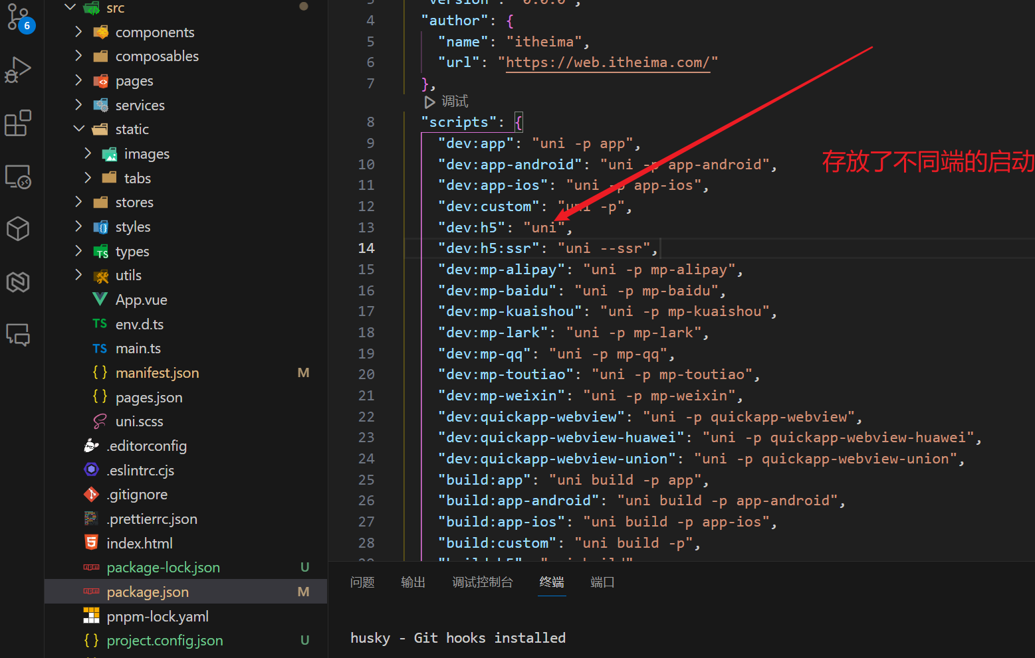Image resolution: width=1035 pixels, height=658 pixels.
Task: Expand the pages folder chevron
Action: click(78, 80)
